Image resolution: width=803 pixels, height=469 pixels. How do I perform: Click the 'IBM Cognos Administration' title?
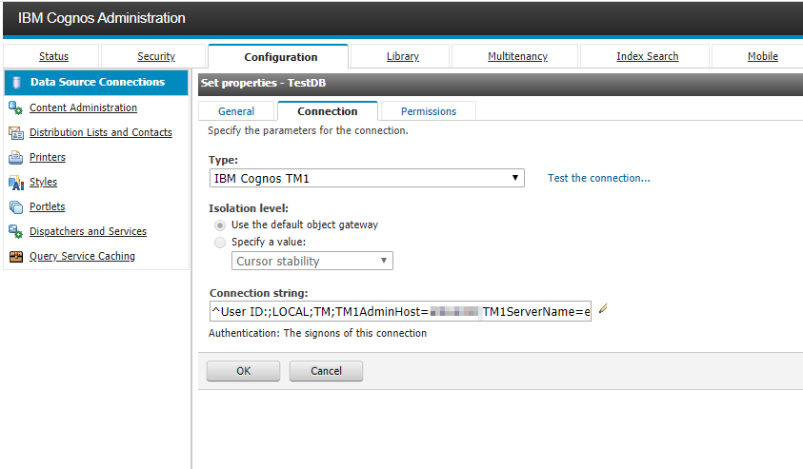[102, 18]
